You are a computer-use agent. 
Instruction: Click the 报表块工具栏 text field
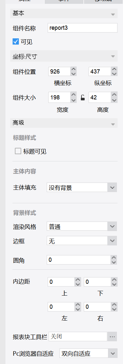(78, 337)
